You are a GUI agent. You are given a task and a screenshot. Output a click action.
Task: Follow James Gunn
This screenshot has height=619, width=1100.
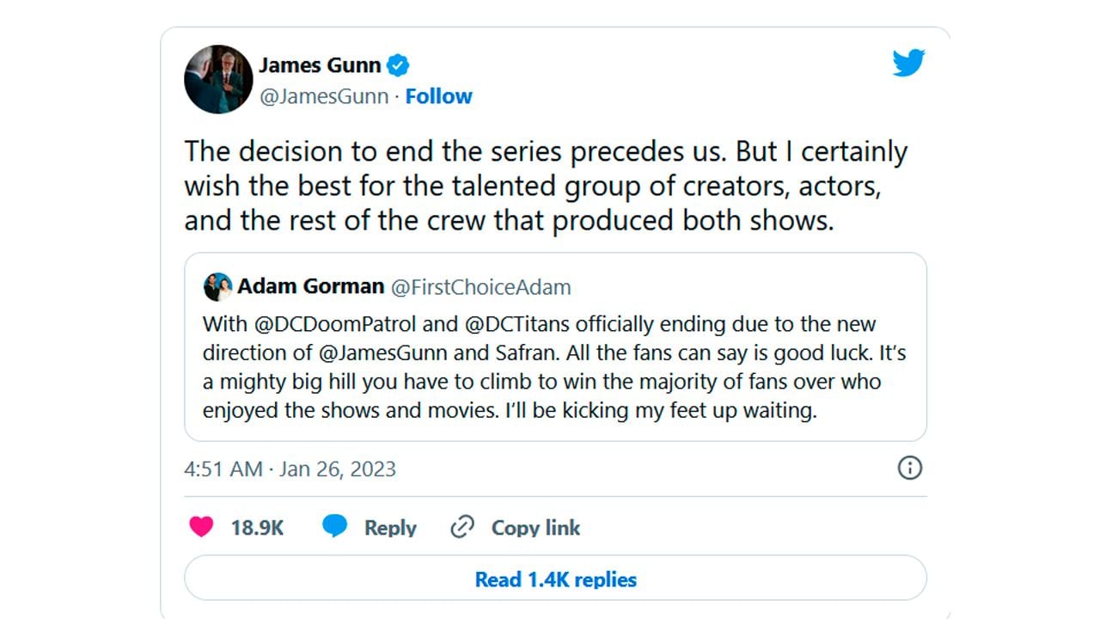coord(438,96)
